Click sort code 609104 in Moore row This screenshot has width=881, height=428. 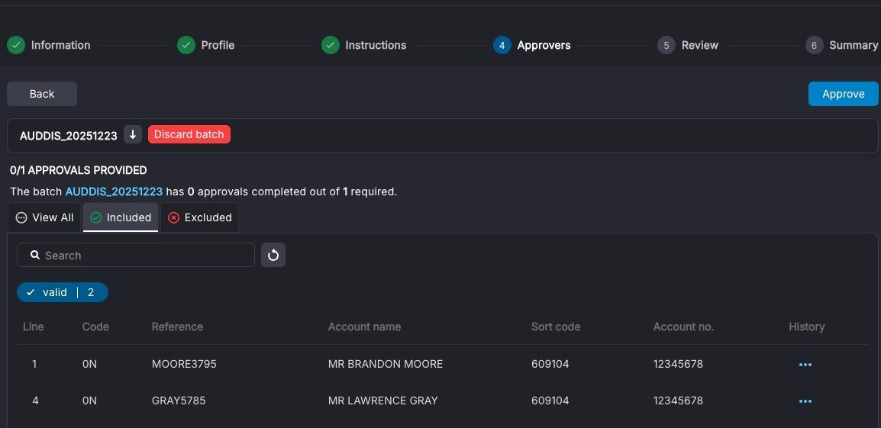pos(550,365)
